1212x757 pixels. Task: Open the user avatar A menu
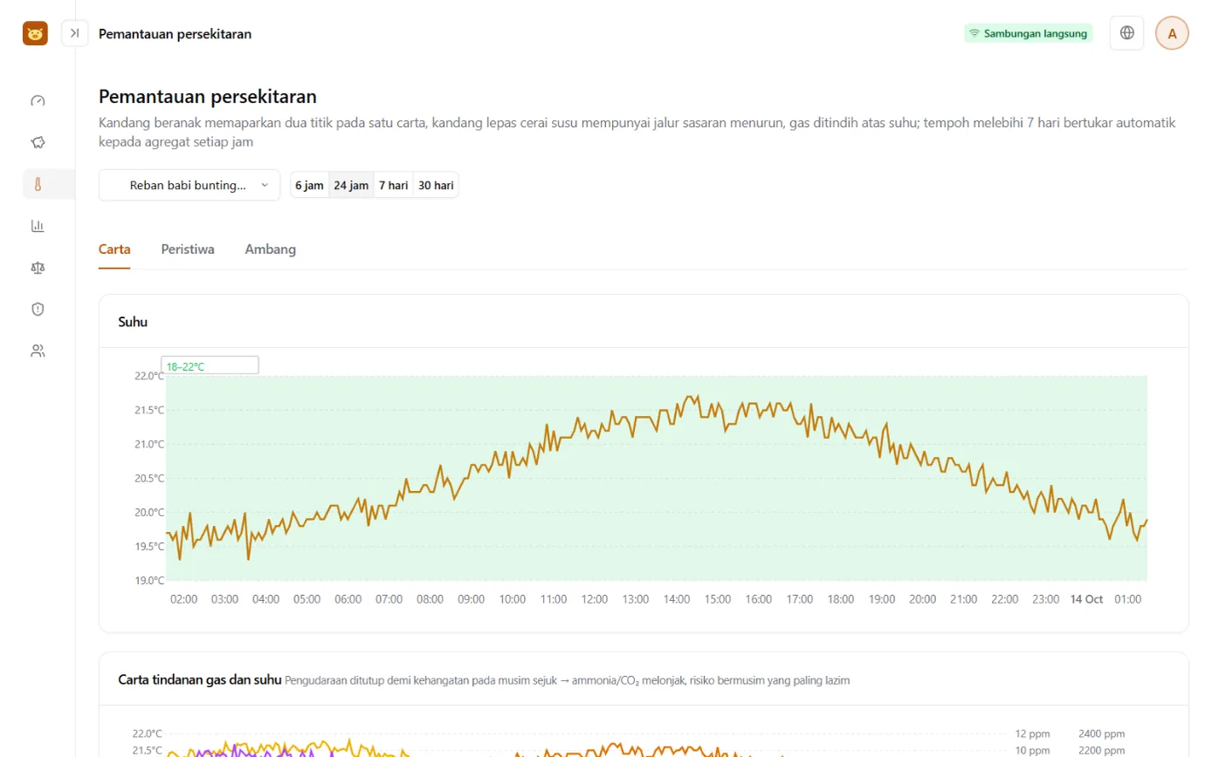(x=1172, y=33)
